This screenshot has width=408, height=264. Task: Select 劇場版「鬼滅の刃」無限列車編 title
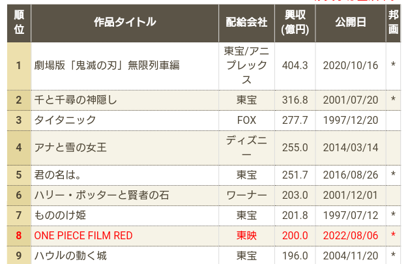click(x=106, y=65)
